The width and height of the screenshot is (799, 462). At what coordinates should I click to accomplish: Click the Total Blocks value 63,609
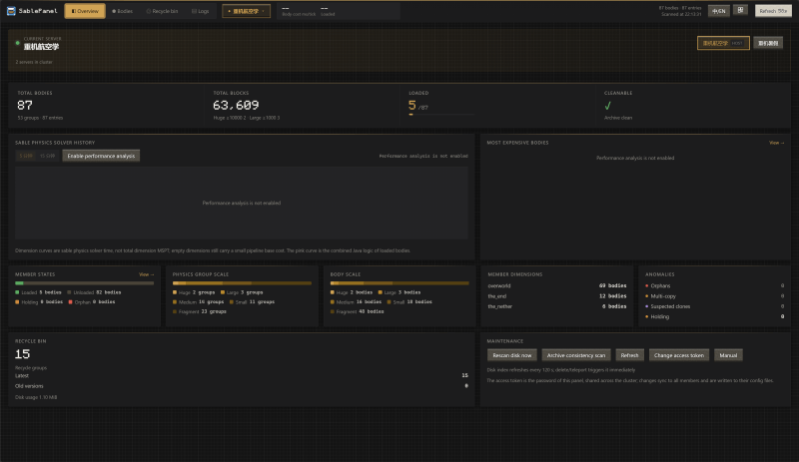tap(236, 106)
